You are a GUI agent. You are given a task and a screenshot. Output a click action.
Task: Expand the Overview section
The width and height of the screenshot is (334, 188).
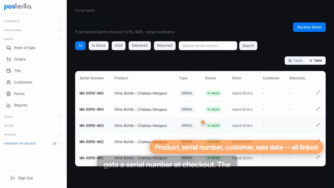point(33,21)
